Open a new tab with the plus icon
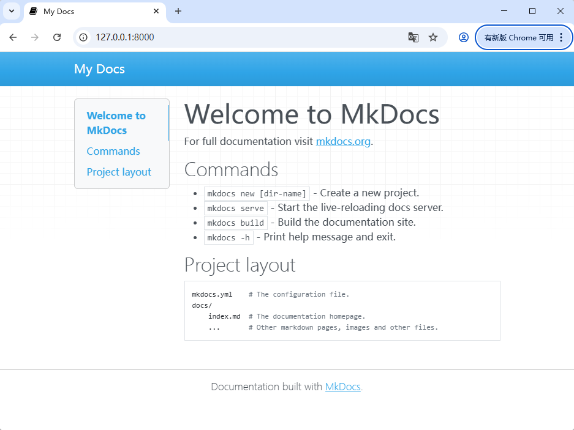This screenshot has height=430, width=574. click(x=178, y=11)
